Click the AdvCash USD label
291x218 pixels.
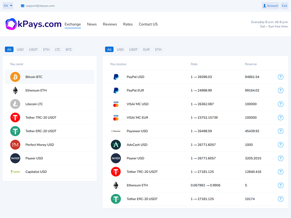tap(137, 145)
